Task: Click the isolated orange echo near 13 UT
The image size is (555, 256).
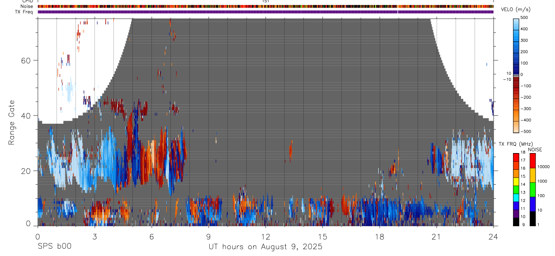Action: pyautogui.click(x=291, y=151)
